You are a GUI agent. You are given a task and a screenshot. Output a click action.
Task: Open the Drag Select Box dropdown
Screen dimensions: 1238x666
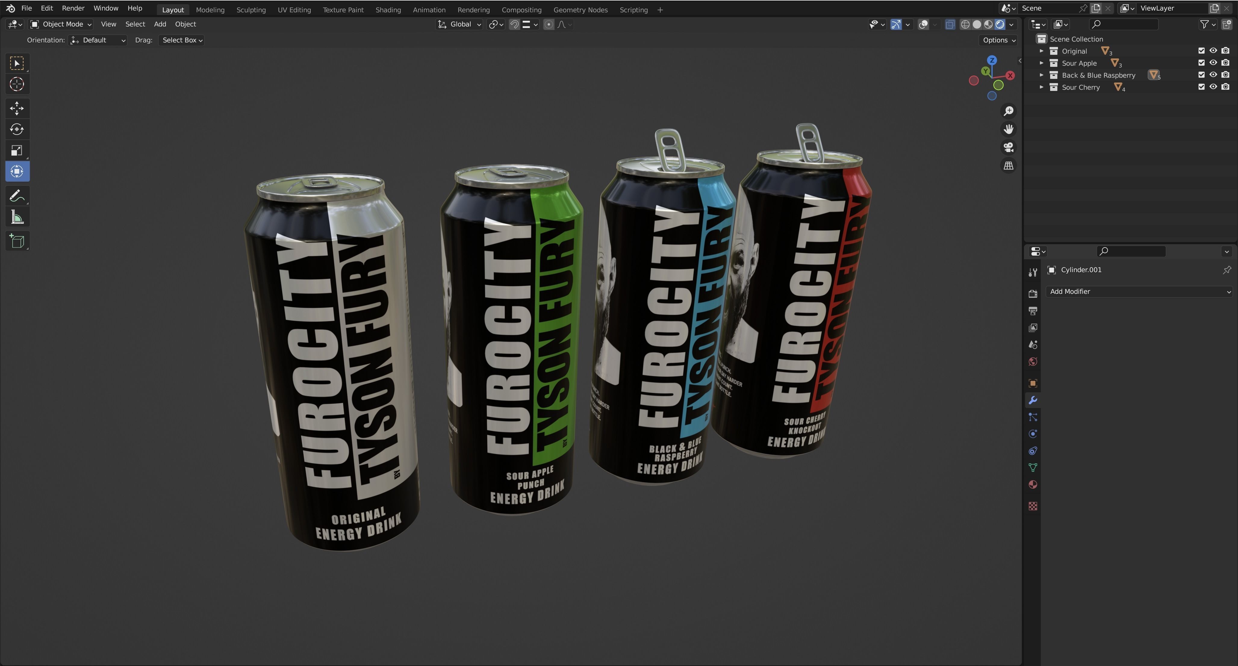(182, 40)
